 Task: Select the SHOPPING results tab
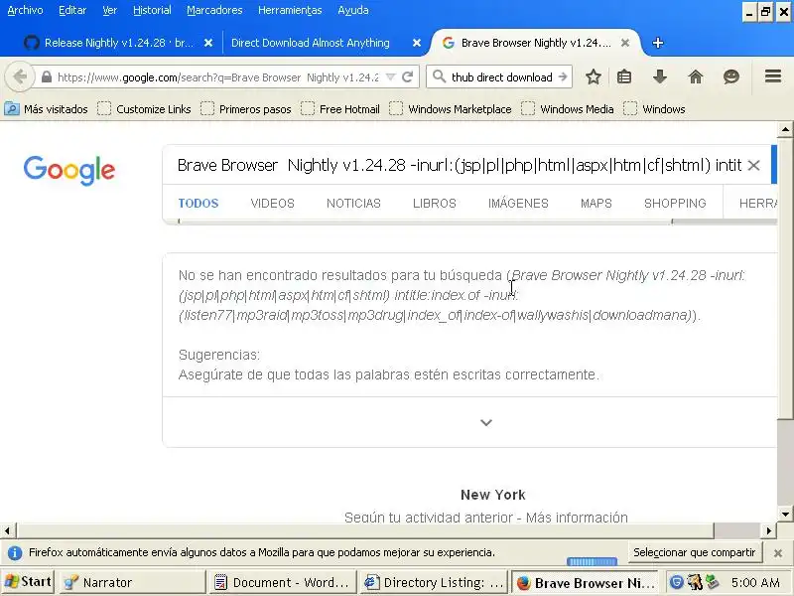click(x=675, y=204)
